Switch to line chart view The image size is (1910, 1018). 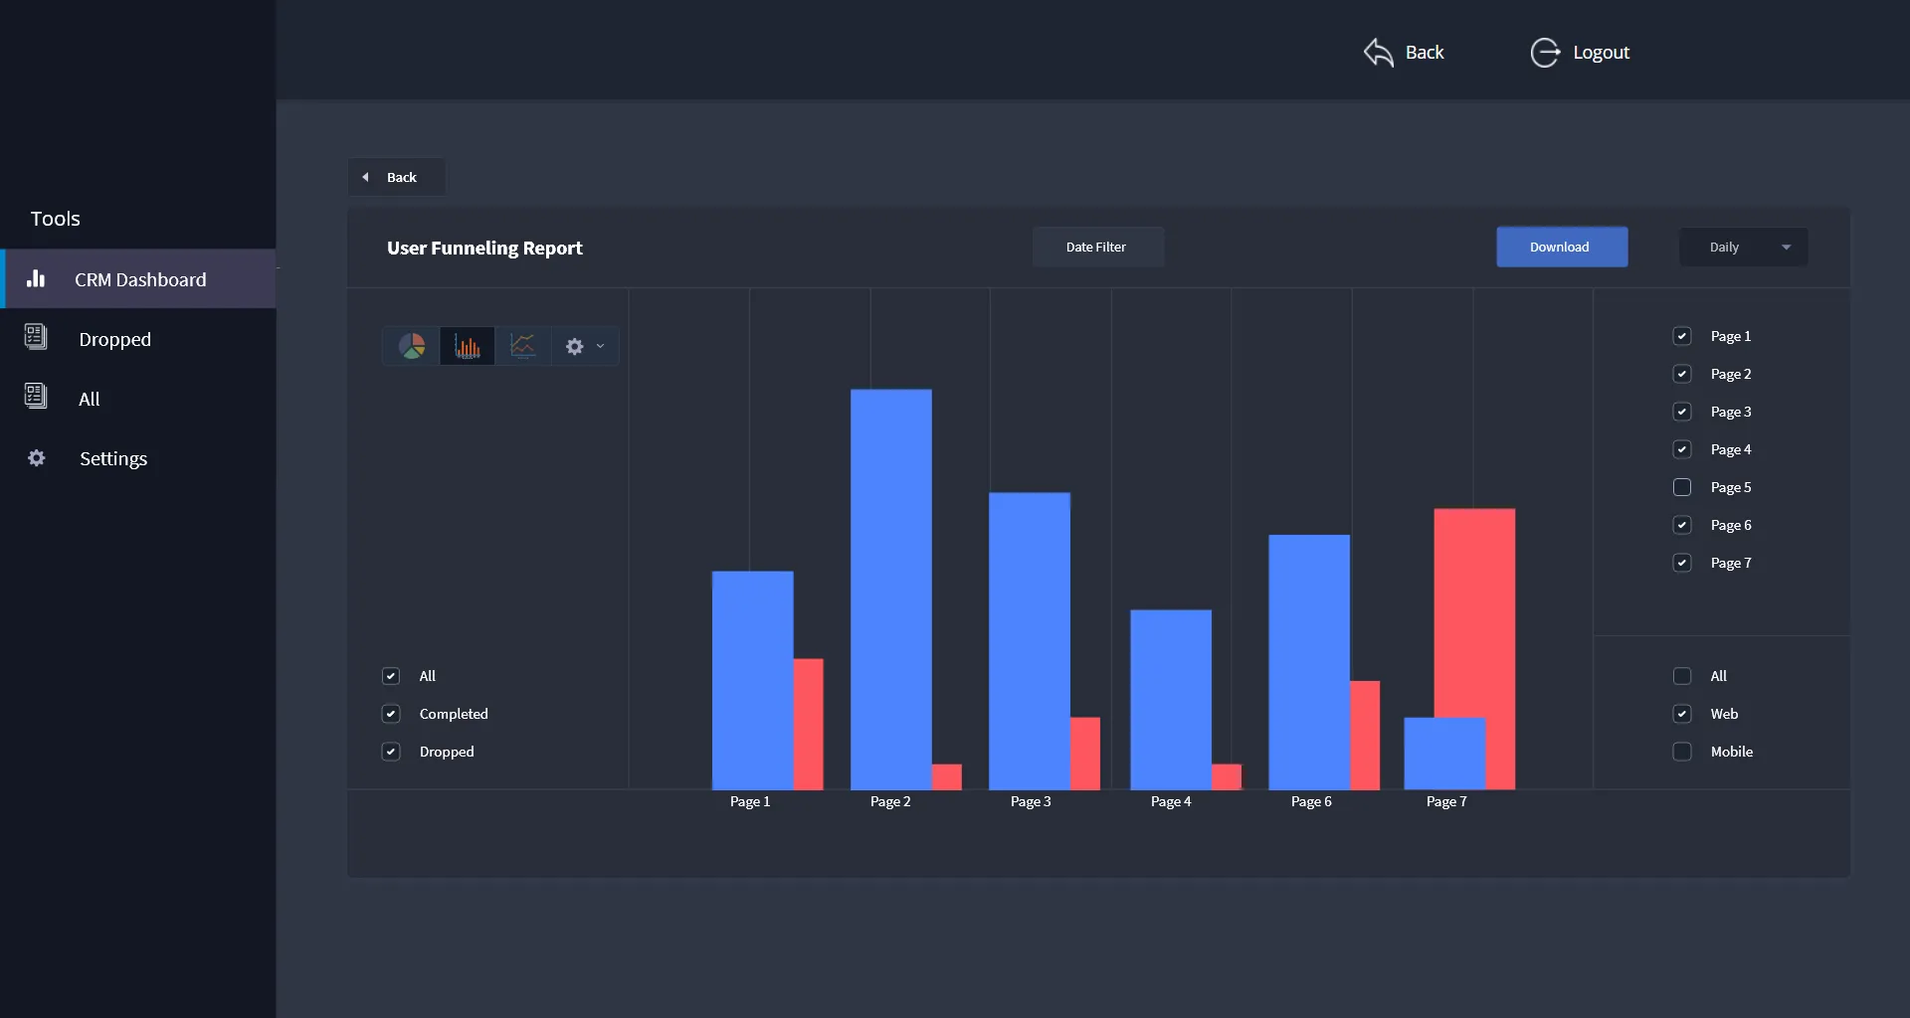coord(522,346)
